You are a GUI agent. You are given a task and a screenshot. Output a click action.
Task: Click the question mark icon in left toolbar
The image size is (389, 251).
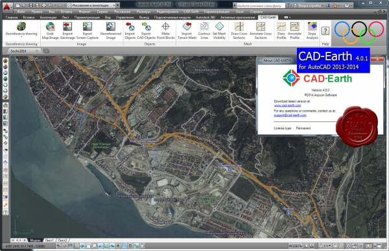(5, 212)
